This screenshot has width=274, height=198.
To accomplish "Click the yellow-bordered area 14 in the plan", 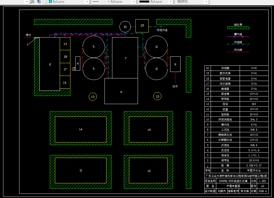I will (81, 129).
